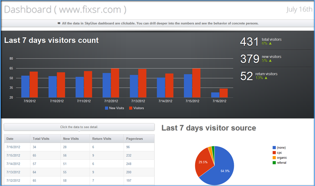Click green up arrow beside new visitors 5%
Screen dimensions: 315x186
[x=270, y=60]
